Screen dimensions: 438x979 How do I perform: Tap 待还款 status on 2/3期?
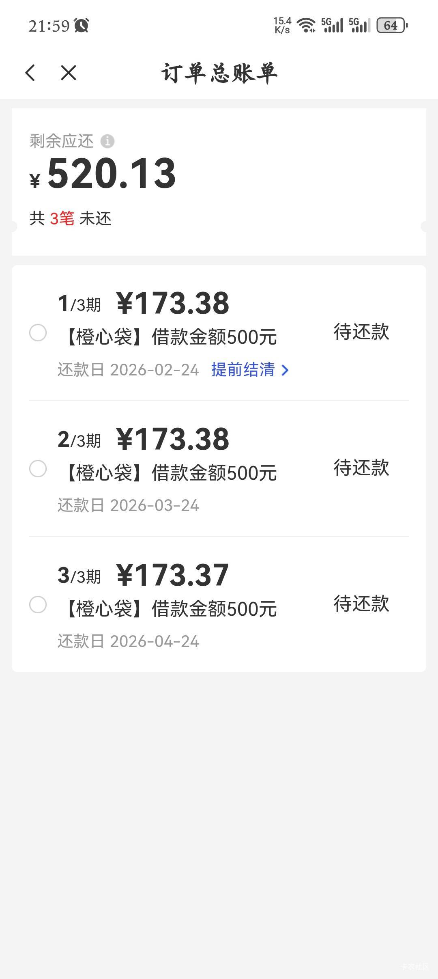pyautogui.click(x=361, y=468)
